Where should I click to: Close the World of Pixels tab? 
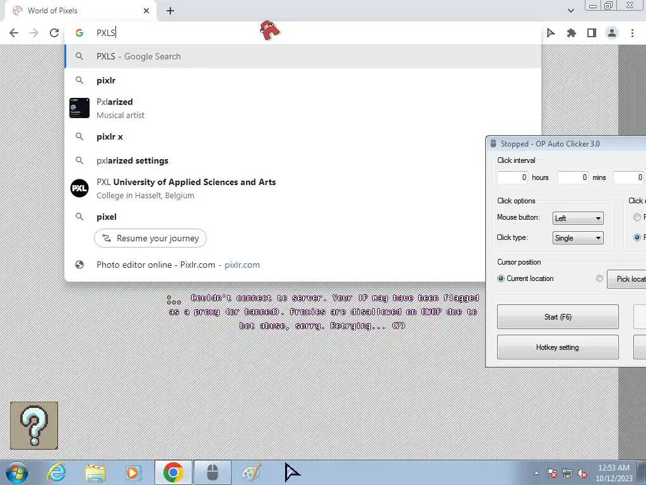pyautogui.click(x=146, y=11)
